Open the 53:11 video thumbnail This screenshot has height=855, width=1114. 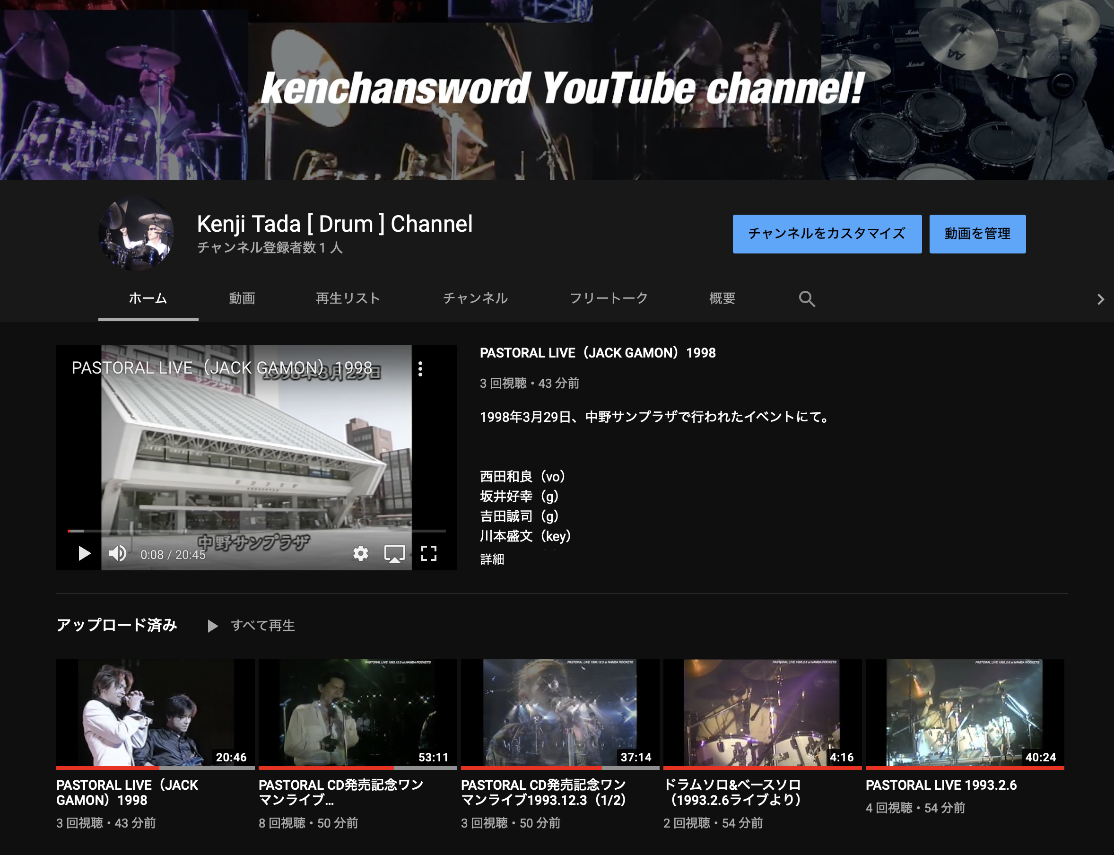pos(358,713)
